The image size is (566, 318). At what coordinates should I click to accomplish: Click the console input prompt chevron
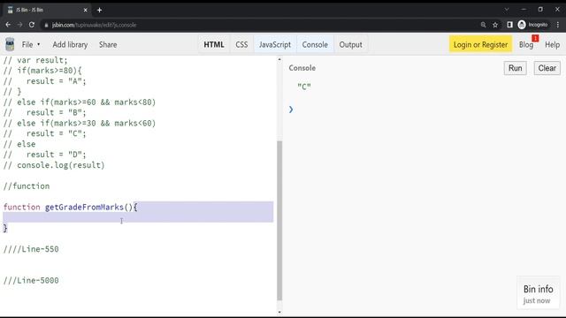[291, 110]
